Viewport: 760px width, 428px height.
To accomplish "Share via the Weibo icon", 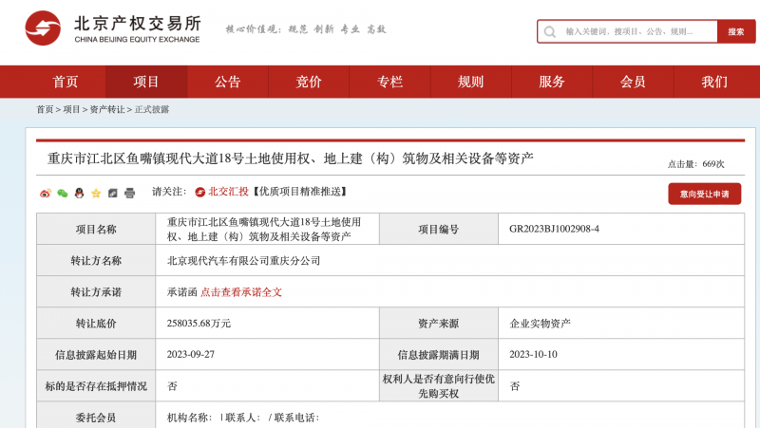I will pyautogui.click(x=45, y=194).
